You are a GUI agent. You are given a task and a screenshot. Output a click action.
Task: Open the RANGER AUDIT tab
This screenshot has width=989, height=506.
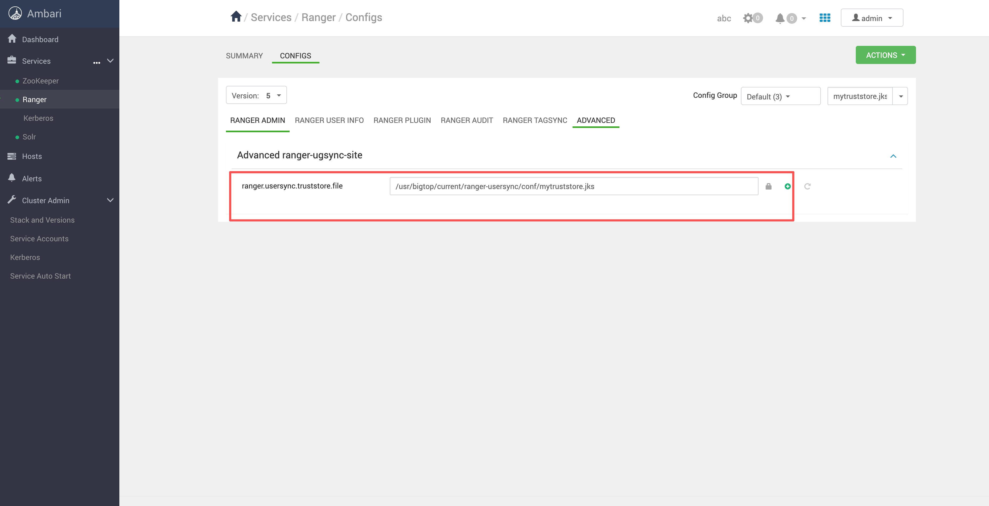click(467, 120)
